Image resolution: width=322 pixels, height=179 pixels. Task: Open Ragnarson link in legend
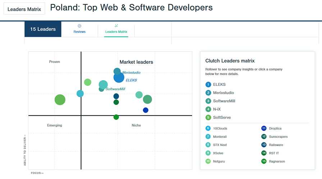(x=277, y=161)
